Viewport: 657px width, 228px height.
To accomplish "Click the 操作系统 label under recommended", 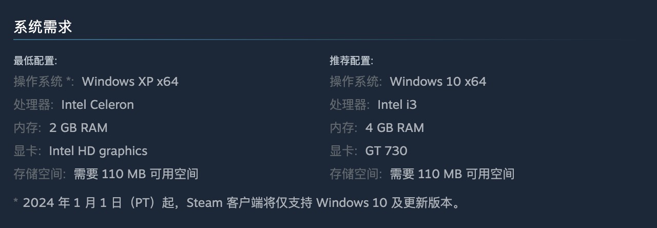I will click(x=356, y=81).
